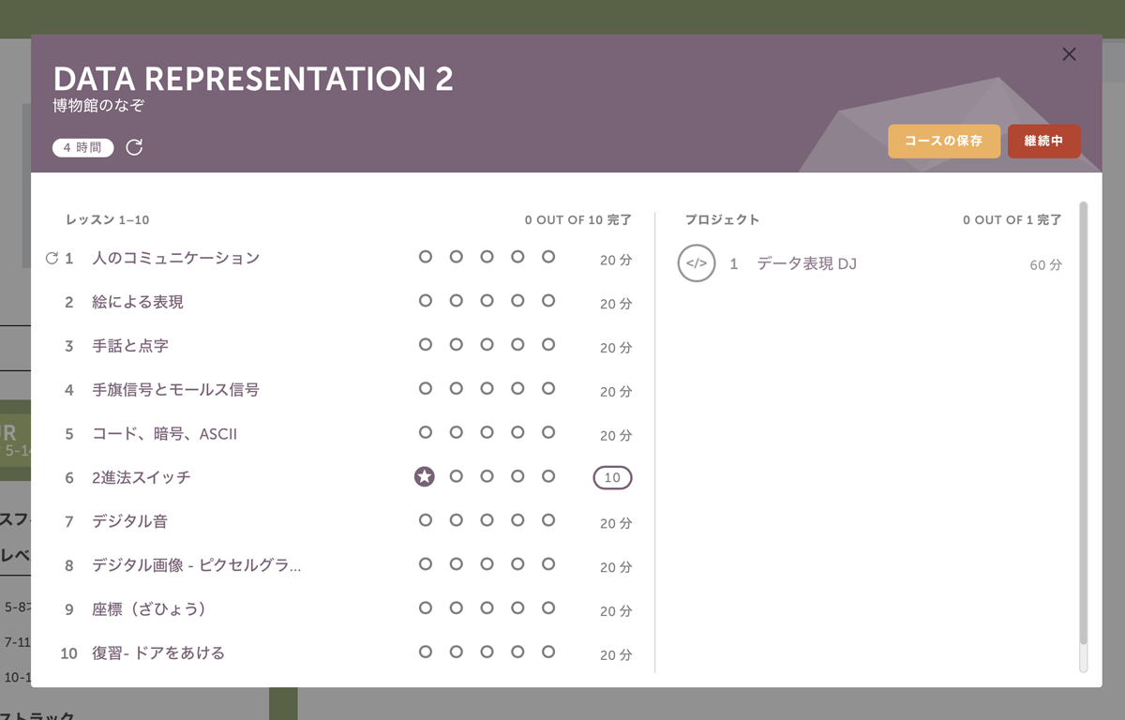Select the second progress dot of 絵による表現
Viewport: 1125px width, 720px height.
click(x=456, y=300)
